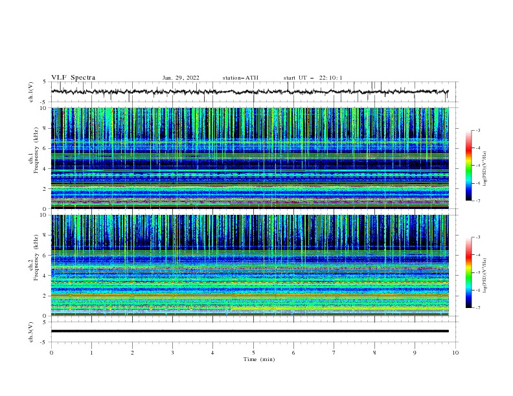Click the 'start UT = 22:10:1' label
513x396 pixels.
coord(313,78)
